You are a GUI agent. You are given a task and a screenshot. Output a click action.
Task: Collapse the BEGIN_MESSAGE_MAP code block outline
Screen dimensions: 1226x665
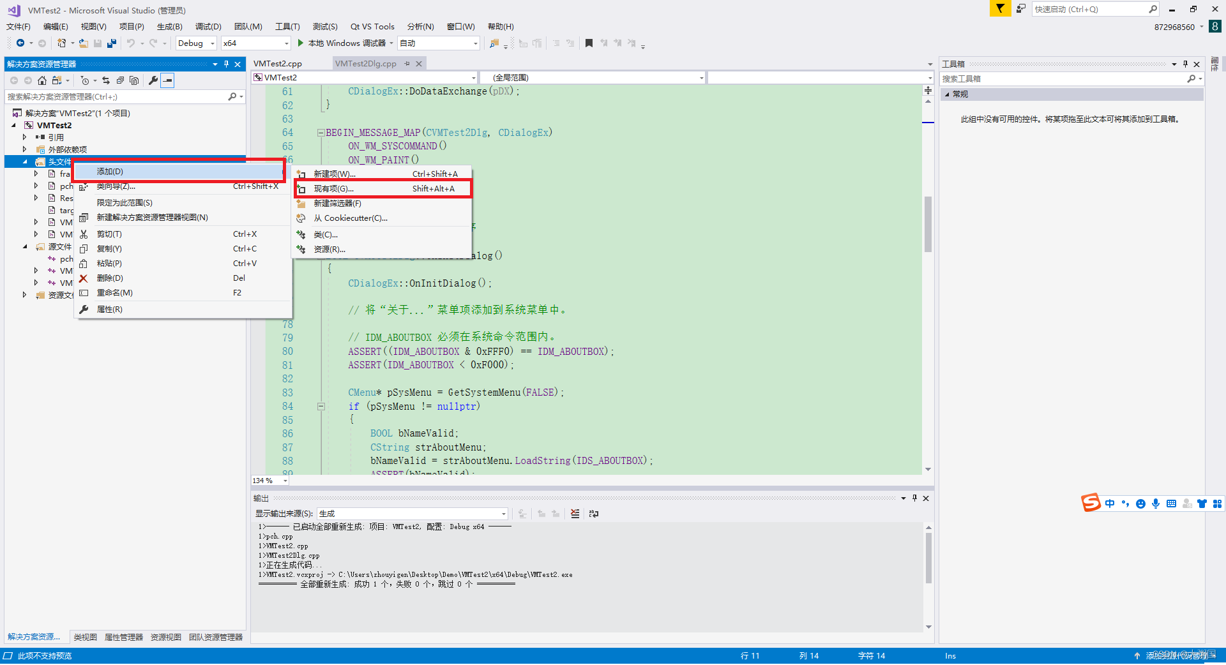pos(321,133)
